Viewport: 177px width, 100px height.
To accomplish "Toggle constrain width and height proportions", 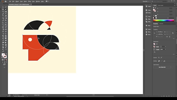I will point(173,33).
